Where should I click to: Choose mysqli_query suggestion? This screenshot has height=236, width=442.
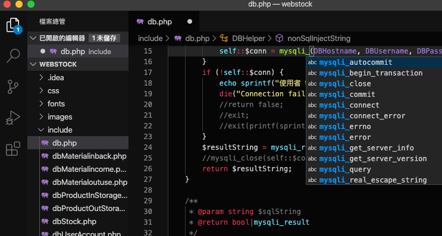tap(374, 169)
